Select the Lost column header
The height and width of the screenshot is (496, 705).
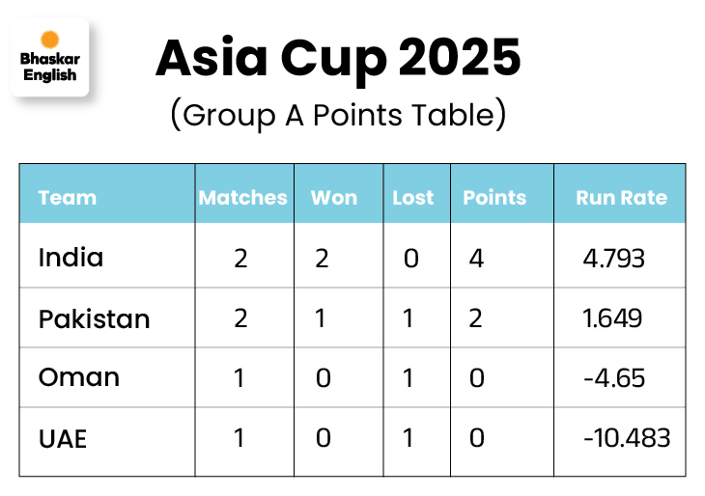pos(413,198)
